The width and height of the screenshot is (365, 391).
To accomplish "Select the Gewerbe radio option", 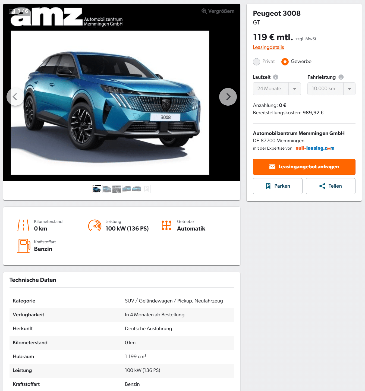I will point(285,62).
